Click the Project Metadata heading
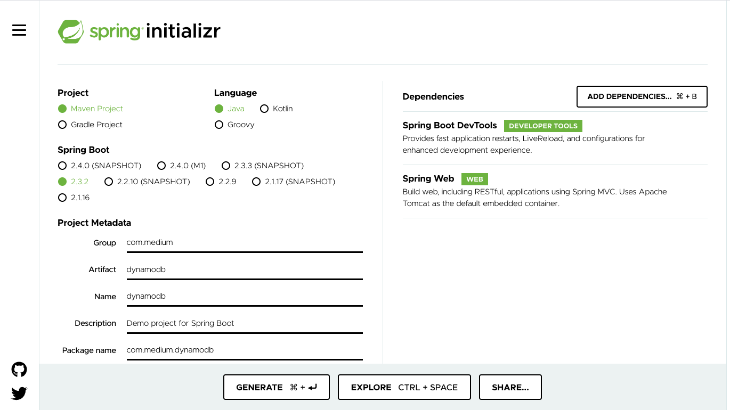Viewport: 730px width, 410px height. (x=94, y=223)
